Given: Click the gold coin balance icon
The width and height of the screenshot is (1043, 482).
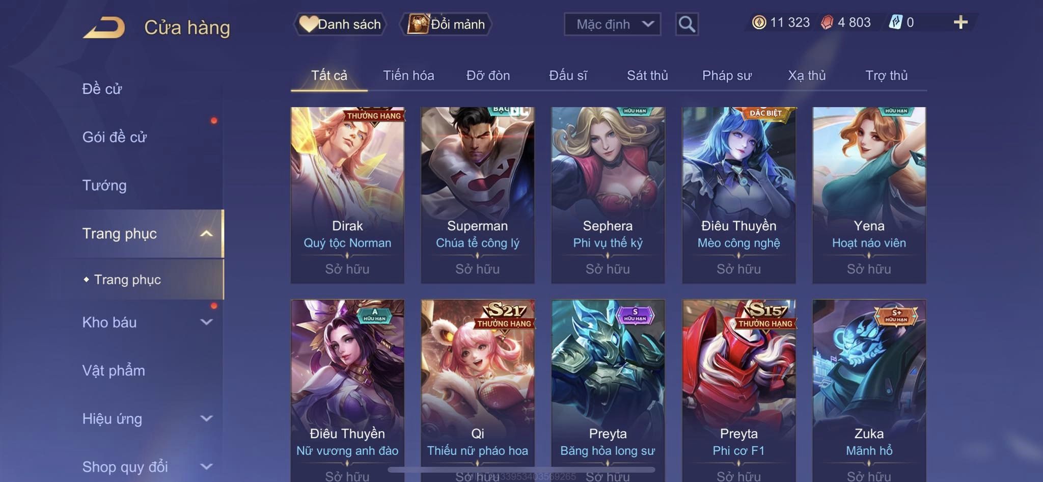Looking at the screenshot, I should point(759,22).
